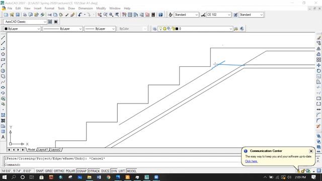322x181 pixels.
Task: Select the Fillet modify tool
Action: coord(318,121)
